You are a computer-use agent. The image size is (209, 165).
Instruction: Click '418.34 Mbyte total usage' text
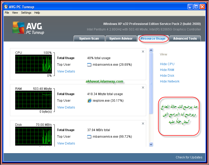point(105,94)
